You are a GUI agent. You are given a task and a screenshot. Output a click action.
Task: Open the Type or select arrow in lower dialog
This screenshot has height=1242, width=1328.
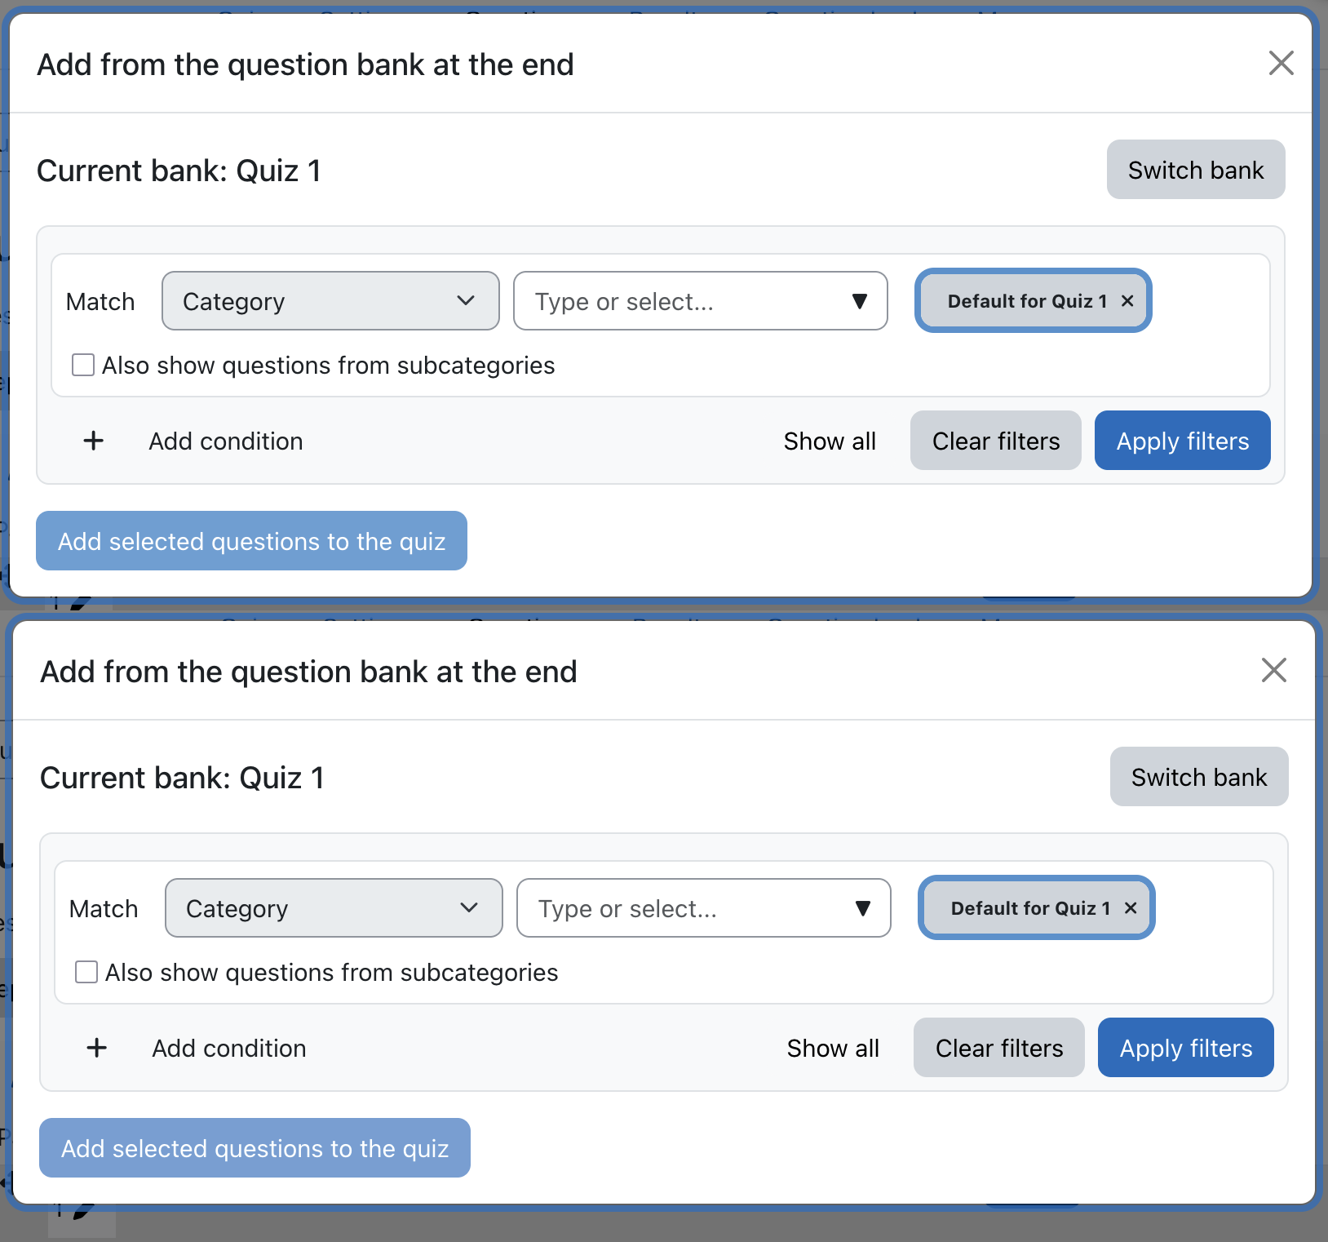[862, 908]
